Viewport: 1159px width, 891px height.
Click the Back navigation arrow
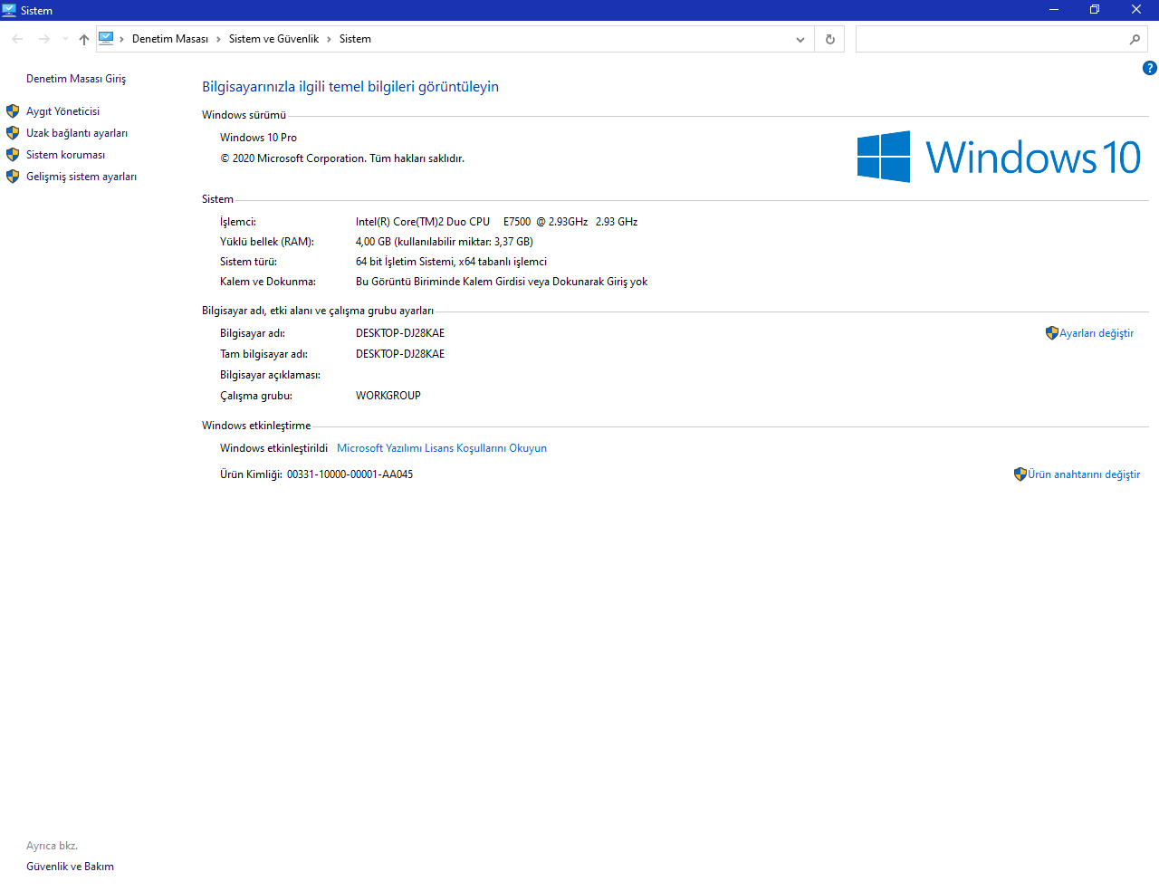point(17,39)
